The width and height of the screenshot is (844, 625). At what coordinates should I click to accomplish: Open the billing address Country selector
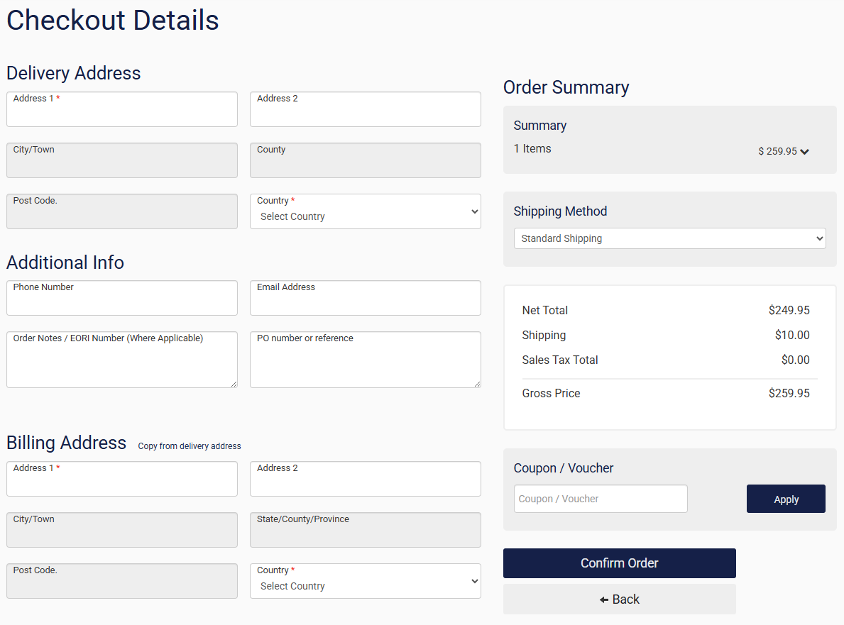coord(365,581)
